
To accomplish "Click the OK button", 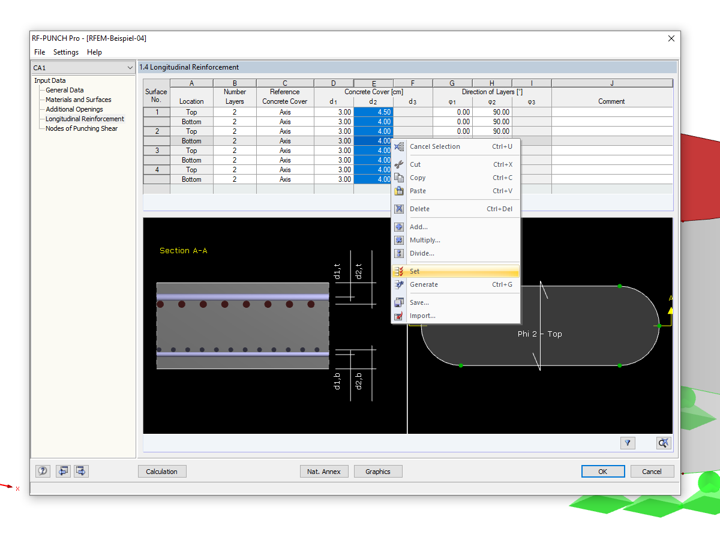I will point(603,472).
